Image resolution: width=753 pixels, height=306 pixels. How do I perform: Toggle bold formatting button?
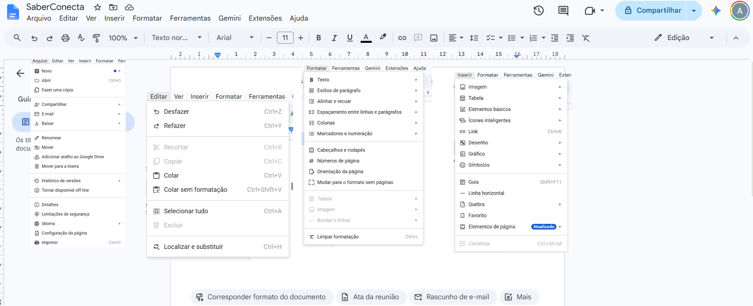click(319, 38)
